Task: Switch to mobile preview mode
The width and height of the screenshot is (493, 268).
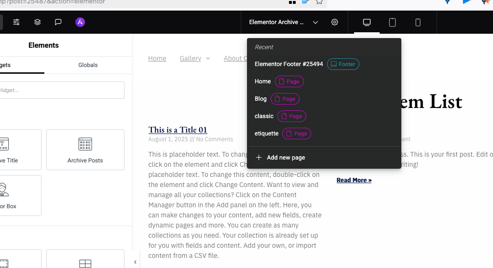Action: (x=418, y=22)
